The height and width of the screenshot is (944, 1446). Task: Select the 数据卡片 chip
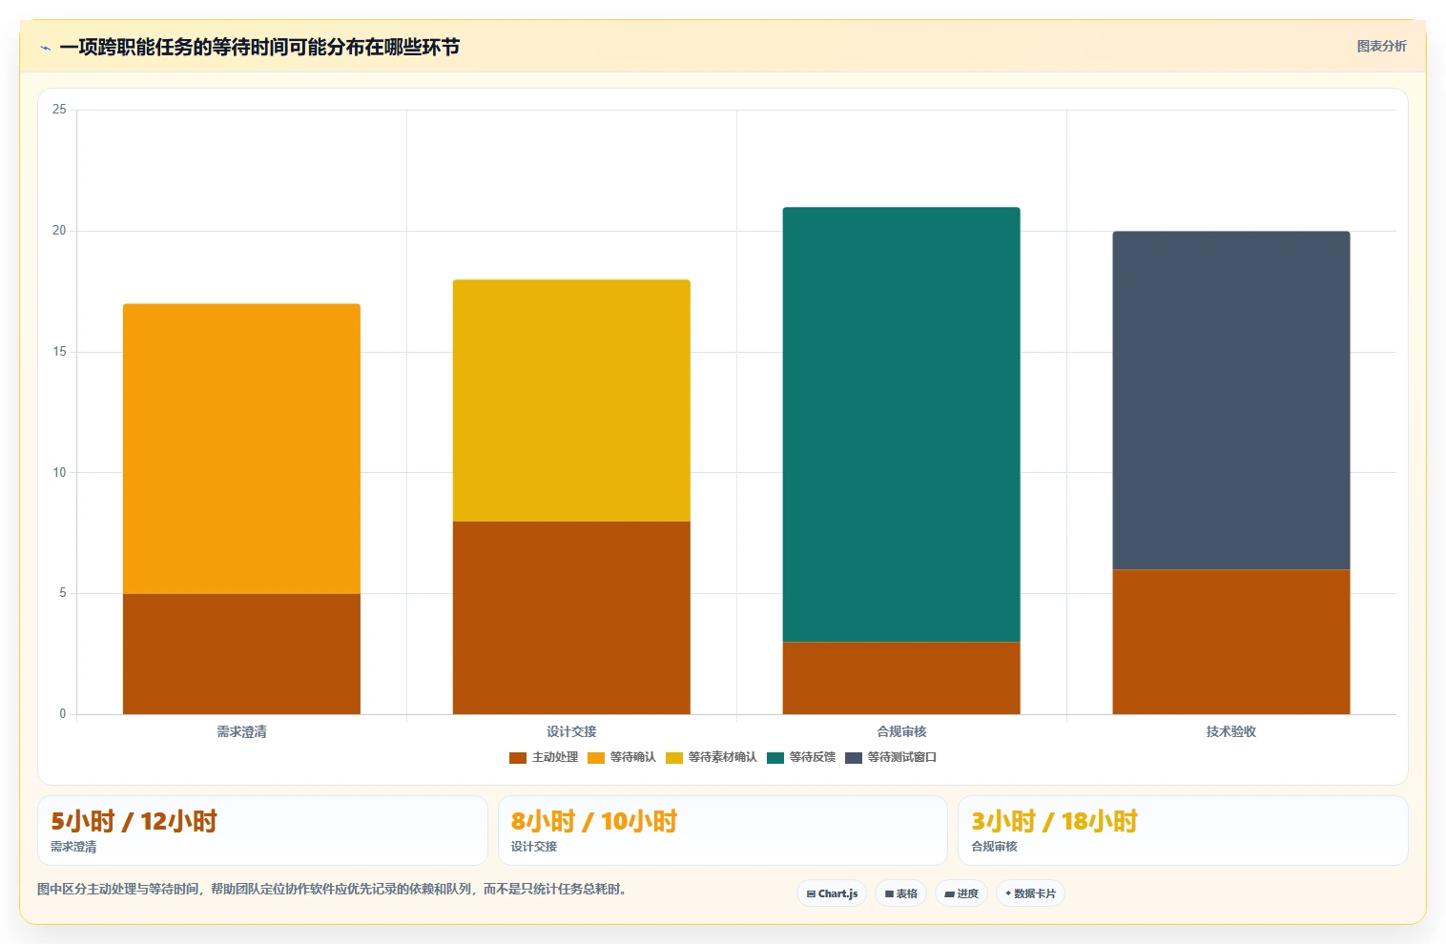[x=1030, y=893]
